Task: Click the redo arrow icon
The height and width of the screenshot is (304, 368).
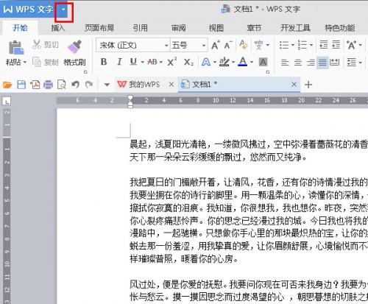Action: pyautogui.click(x=89, y=85)
